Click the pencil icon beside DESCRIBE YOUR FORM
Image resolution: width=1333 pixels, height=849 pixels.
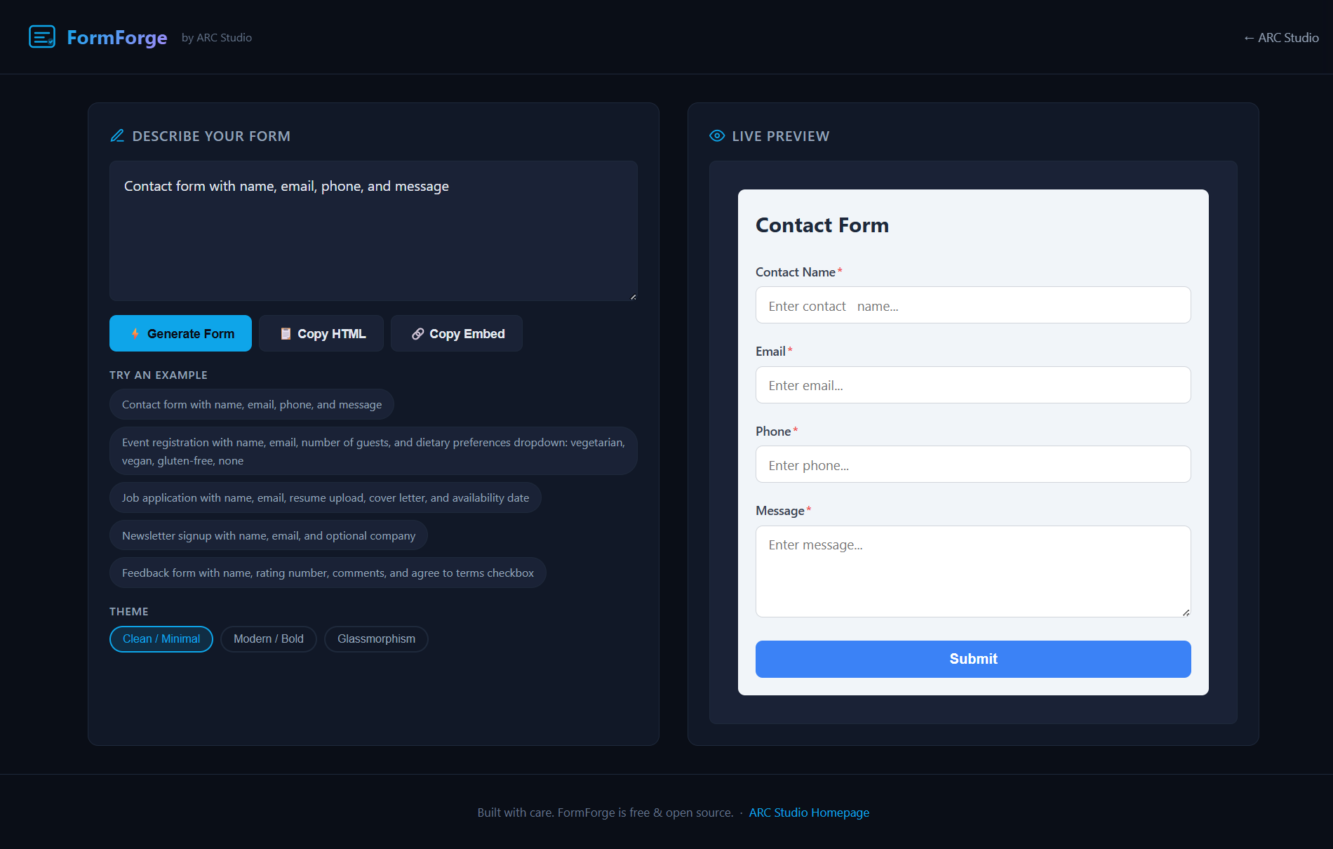click(x=117, y=135)
